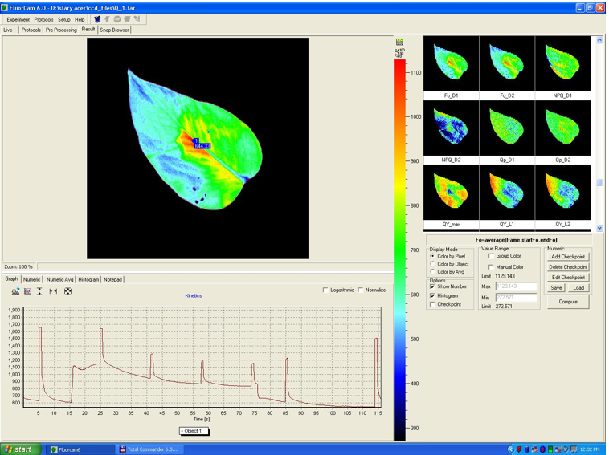Click the blue device icon in toolbar

tap(97, 19)
